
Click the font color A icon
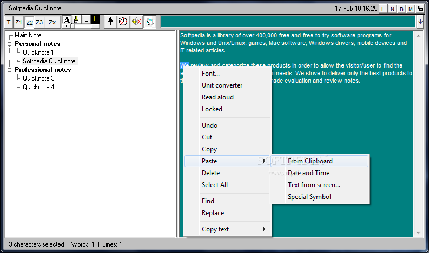[67, 20]
